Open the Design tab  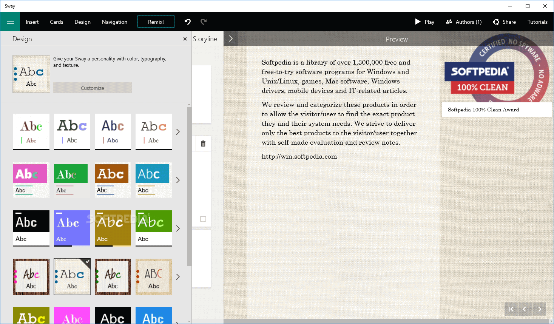[82, 22]
